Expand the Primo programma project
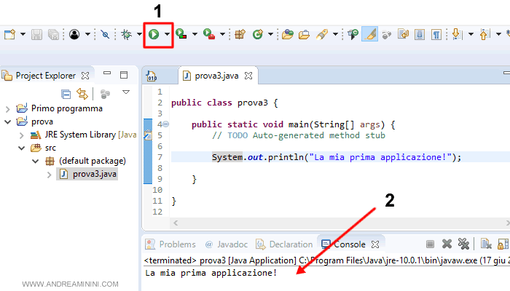Screen dimensions: 510x291 tap(8, 108)
